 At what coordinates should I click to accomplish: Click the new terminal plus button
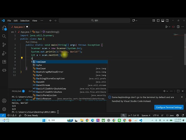(164, 91)
